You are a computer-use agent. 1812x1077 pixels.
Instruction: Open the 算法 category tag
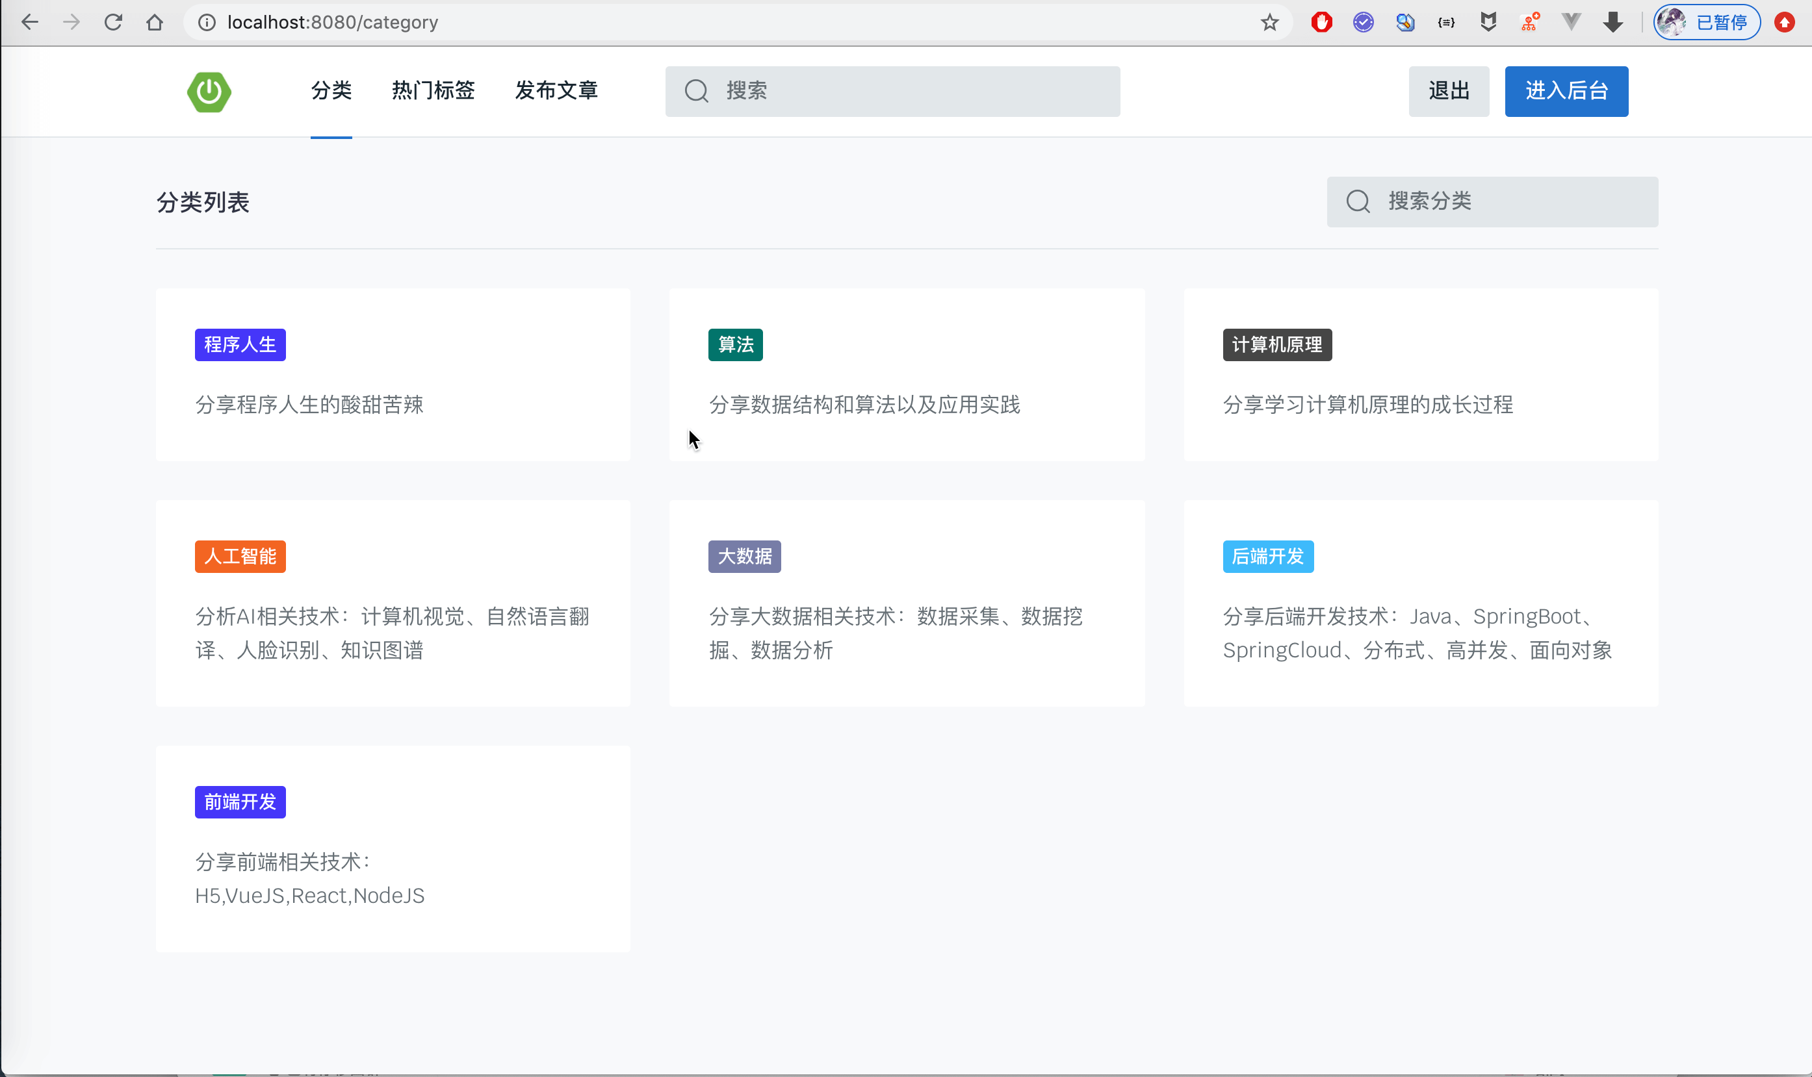[x=736, y=345]
